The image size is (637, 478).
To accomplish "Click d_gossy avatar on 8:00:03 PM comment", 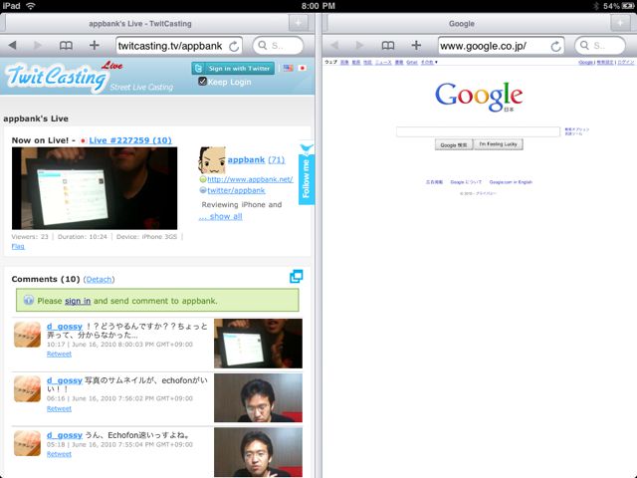I will coord(27,335).
